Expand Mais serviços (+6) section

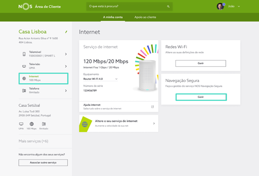click(33, 141)
